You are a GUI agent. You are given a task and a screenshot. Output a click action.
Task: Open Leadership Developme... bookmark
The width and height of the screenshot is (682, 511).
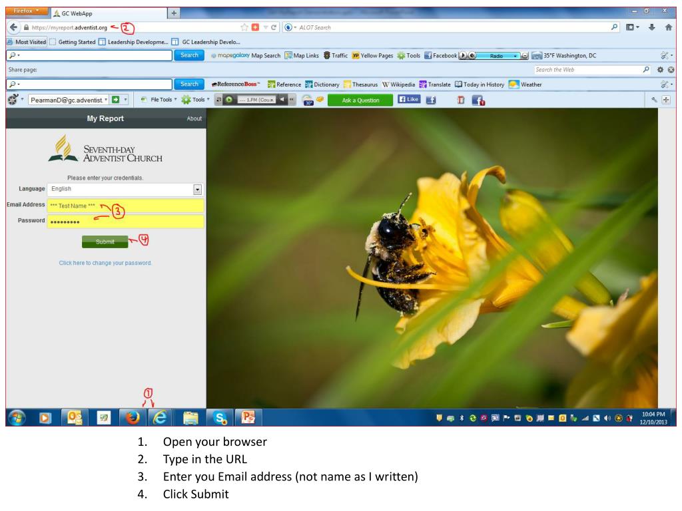133,42
